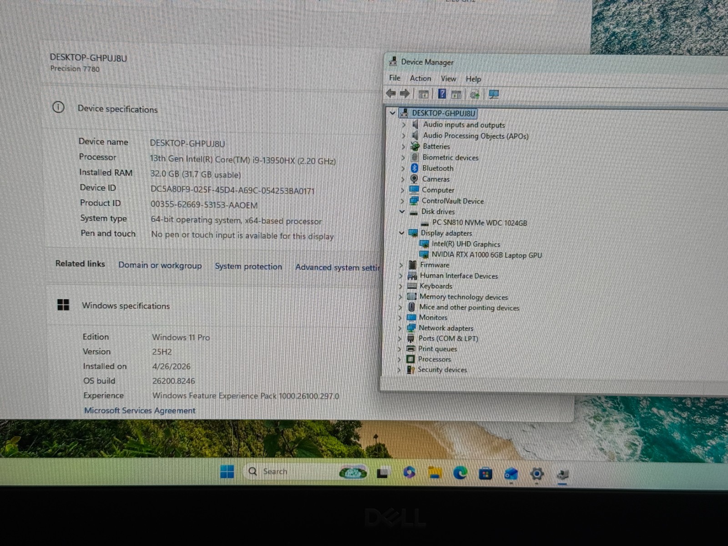728x546 pixels.
Task: Collapse the DESKTOP-GHPUJ8U root node
Action: pos(392,112)
